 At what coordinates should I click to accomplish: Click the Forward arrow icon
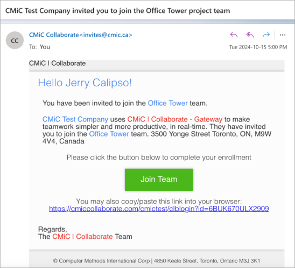266,35
